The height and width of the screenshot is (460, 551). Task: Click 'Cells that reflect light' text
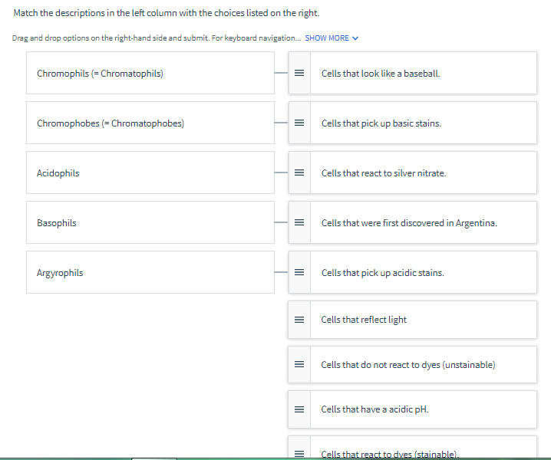(x=364, y=320)
